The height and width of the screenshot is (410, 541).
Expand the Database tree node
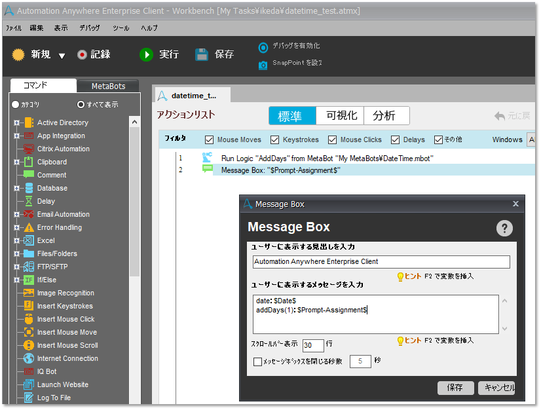click(16, 188)
